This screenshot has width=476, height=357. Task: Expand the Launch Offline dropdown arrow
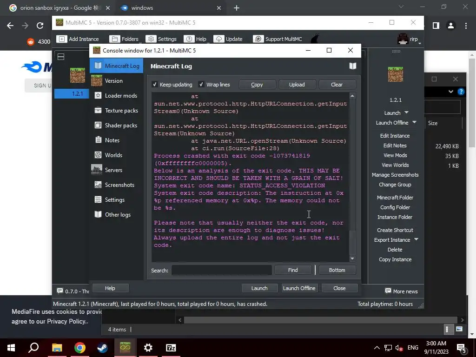[x=414, y=122]
